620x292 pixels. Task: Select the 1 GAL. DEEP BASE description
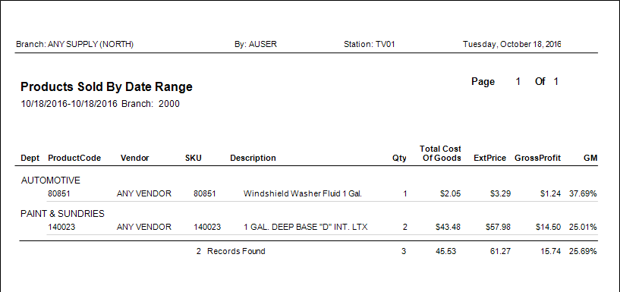click(x=305, y=228)
